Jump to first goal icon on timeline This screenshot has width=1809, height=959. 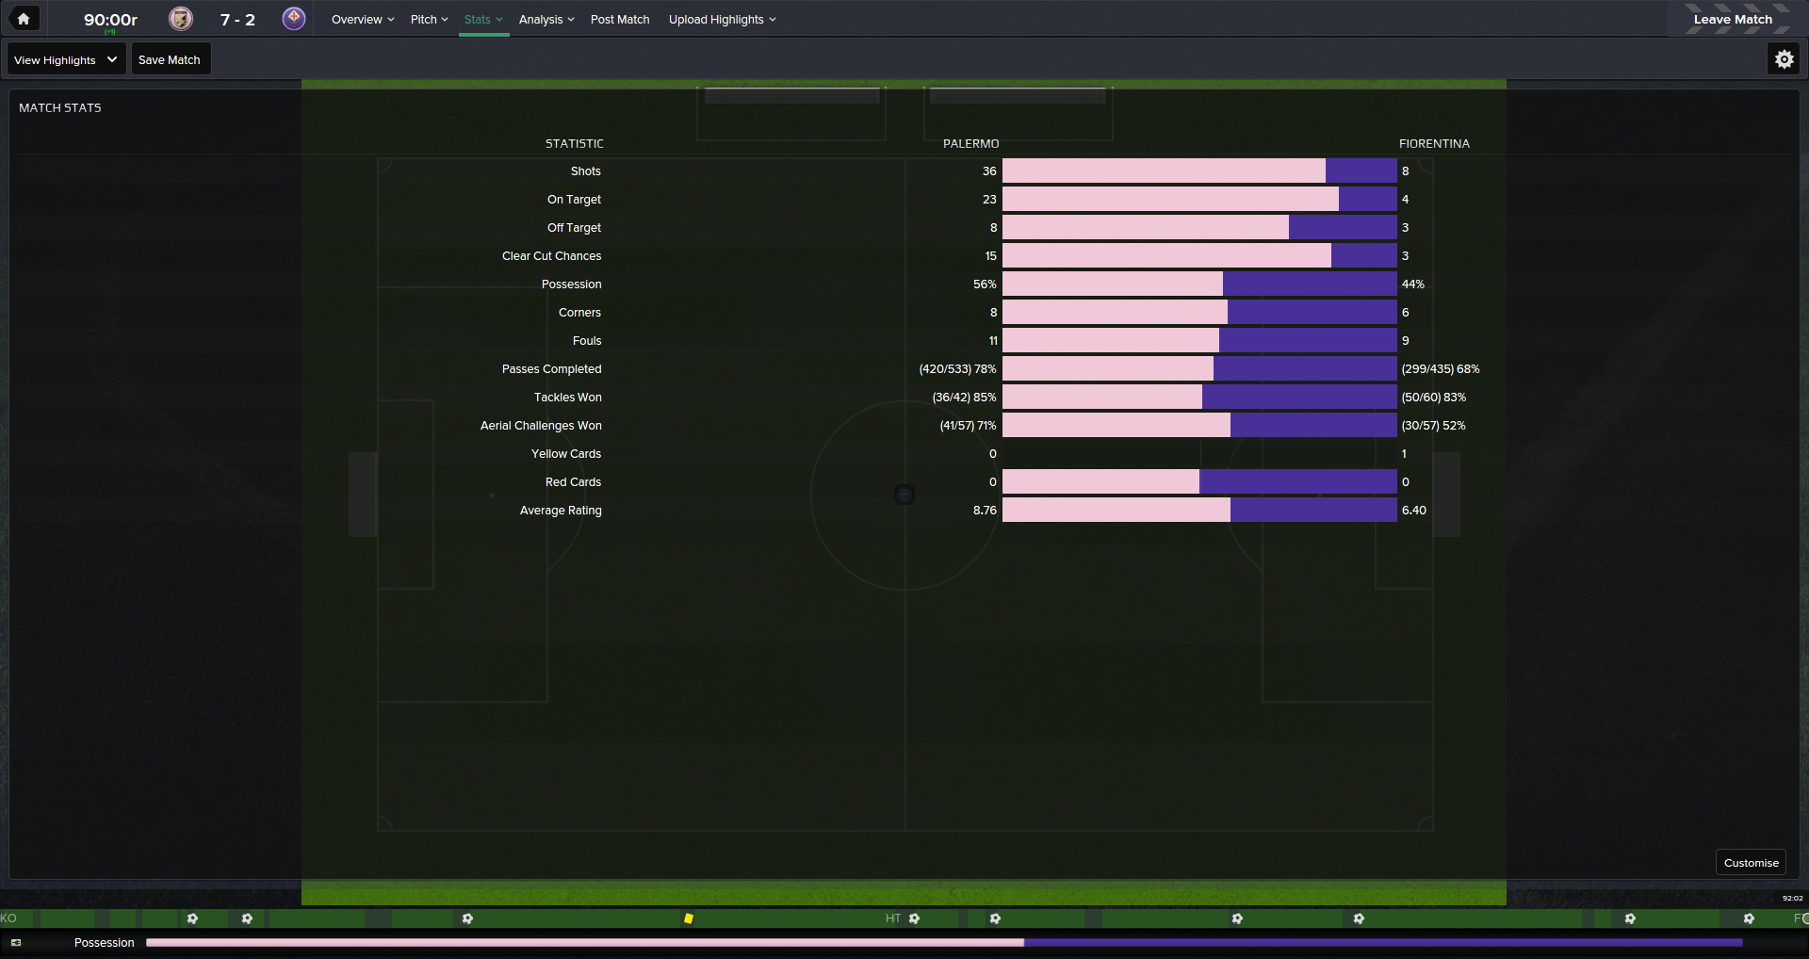tap(192, 918)
